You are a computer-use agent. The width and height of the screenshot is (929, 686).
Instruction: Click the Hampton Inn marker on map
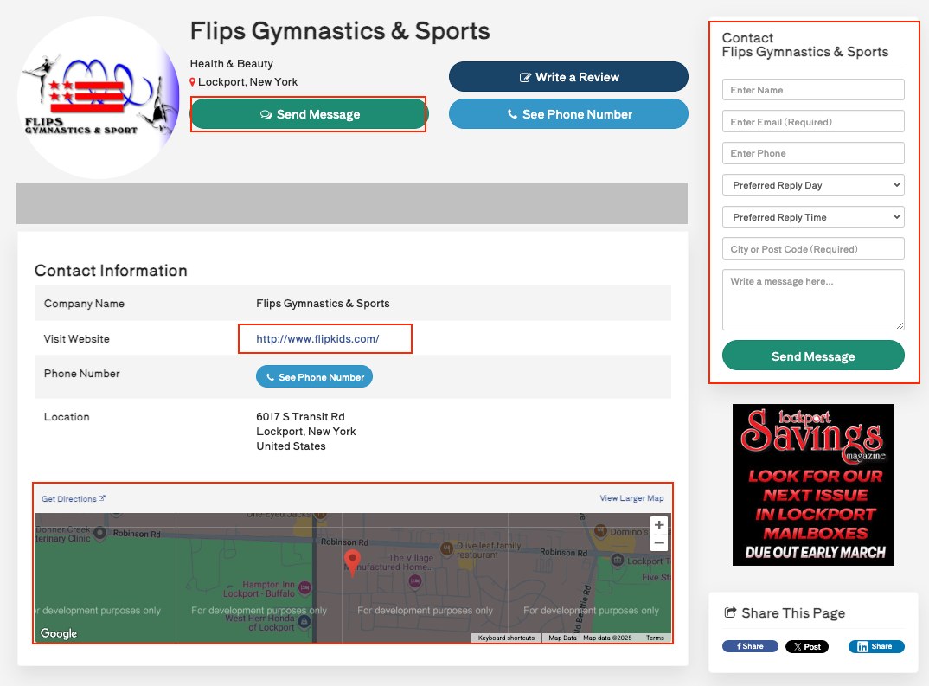click(x=304, y=587)
